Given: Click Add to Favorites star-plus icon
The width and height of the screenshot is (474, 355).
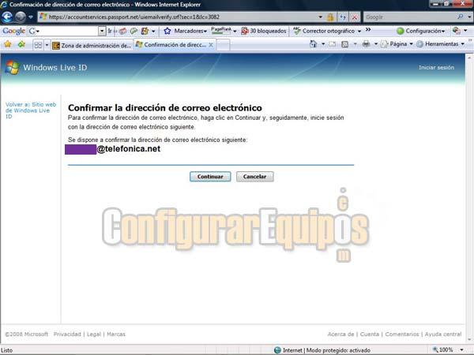Looking at the screenshot, I should click(21, 45).
